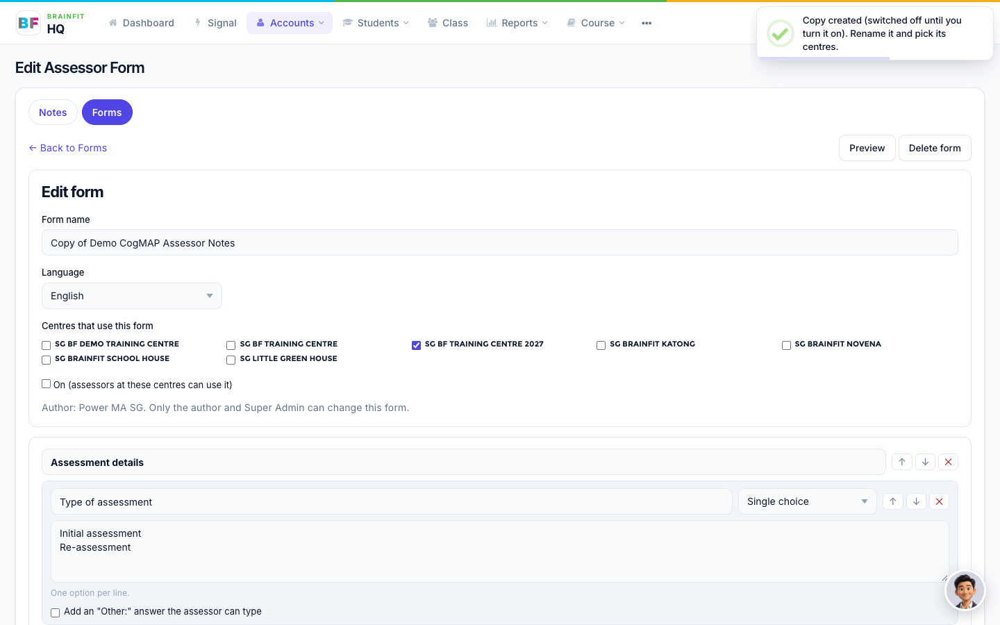1000x625 pixels.
Task: Go to the Signal page
Action: (x=215, y=23)
